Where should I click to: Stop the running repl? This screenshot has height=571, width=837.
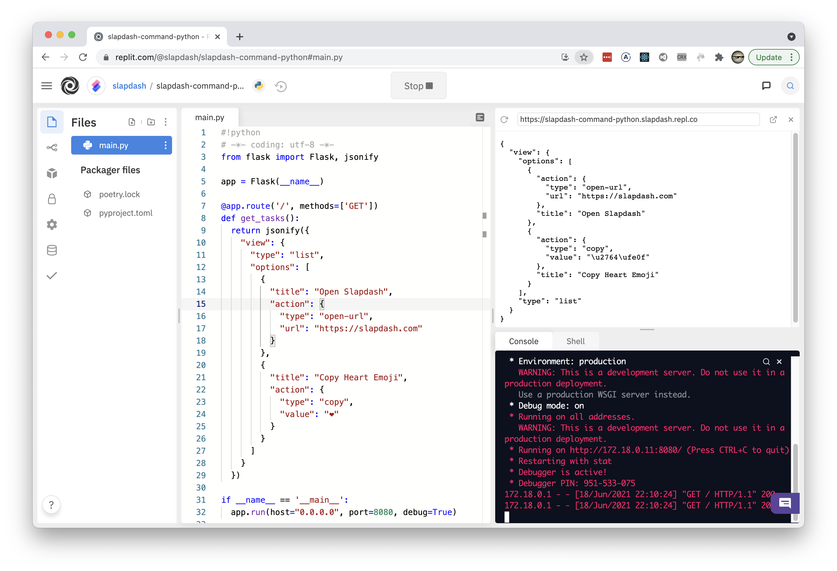pos(418,86)
